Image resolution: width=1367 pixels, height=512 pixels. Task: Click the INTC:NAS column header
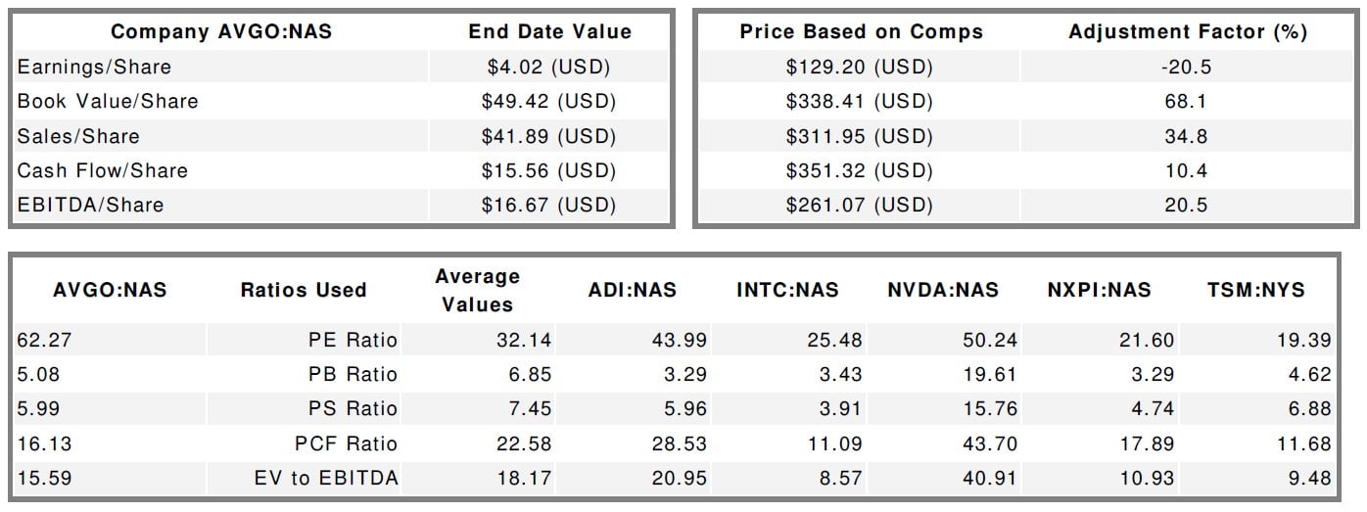tap(787, 290)
